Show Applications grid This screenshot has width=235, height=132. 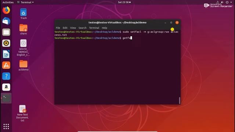coord(6,126)
